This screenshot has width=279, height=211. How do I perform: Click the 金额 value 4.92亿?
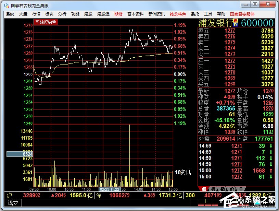click(227, 126)
